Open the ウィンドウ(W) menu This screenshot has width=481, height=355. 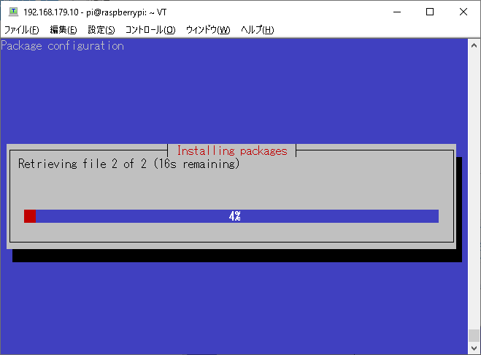coord(208,30)
